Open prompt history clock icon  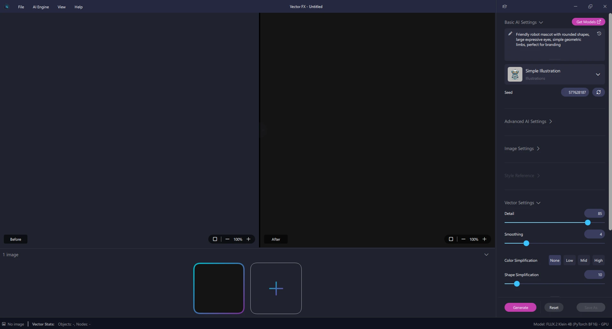(599, 33)
